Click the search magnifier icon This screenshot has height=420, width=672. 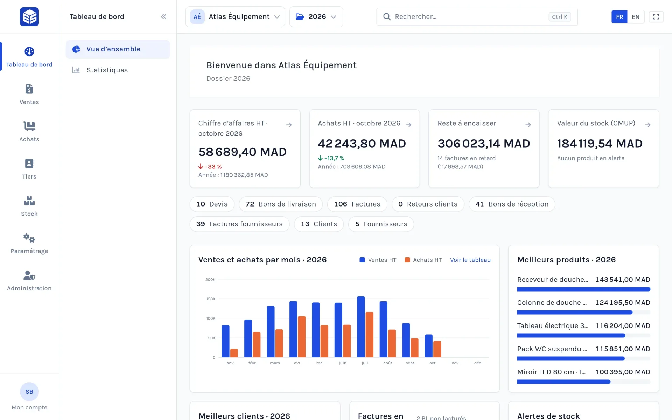[x=387, y=16]
